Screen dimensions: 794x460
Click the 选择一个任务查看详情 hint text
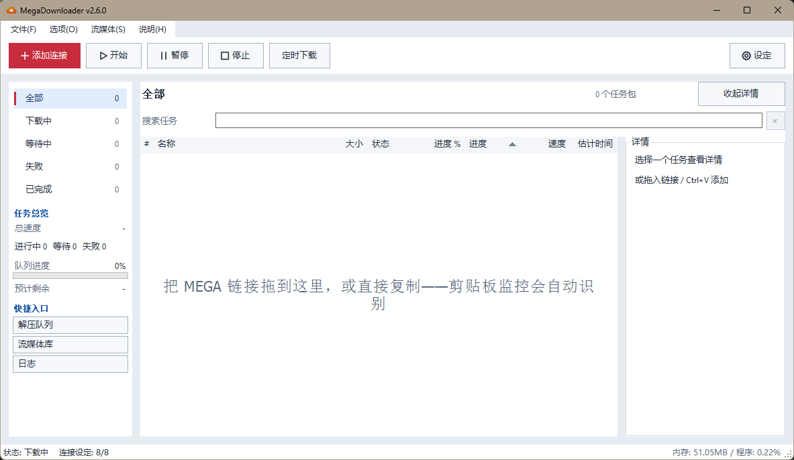pos(679,160)
